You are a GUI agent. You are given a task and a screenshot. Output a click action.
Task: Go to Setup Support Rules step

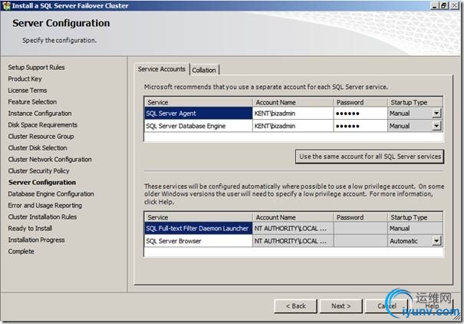pos(36,68)
